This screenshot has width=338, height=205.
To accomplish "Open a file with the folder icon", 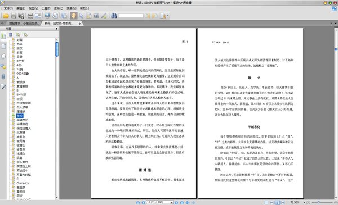I will coord(6,16).
